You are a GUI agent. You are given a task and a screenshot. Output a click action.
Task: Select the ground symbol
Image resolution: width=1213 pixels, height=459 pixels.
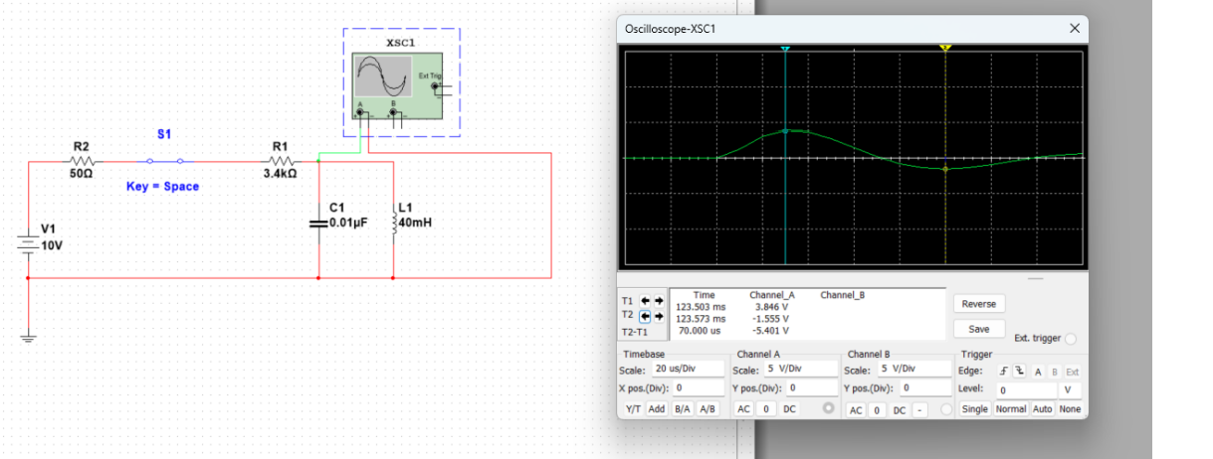click(28, 338)
